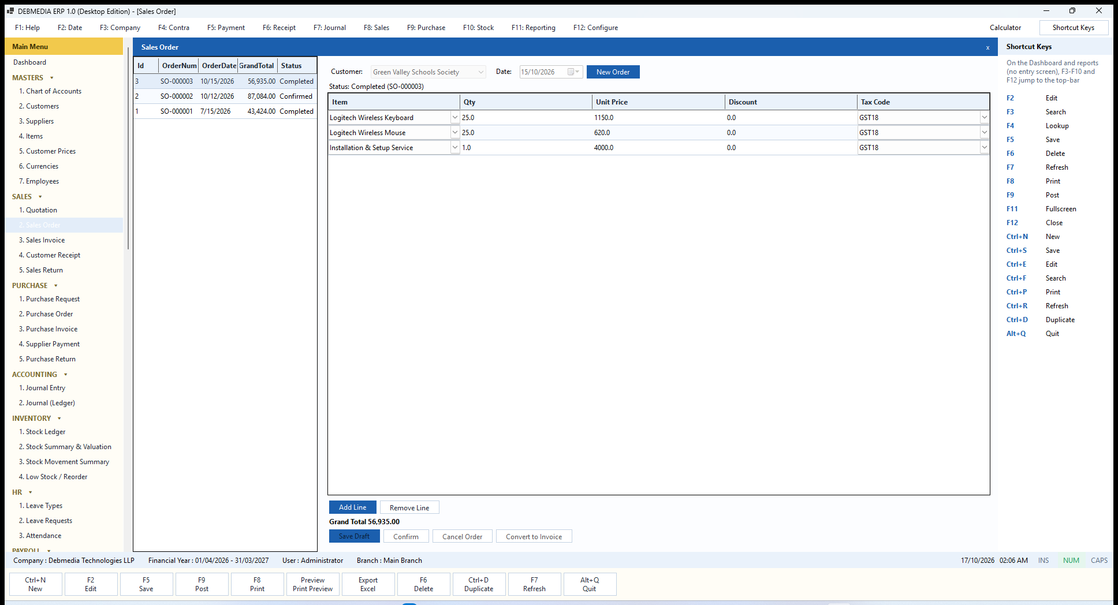Screen dimensions: 1118x605
Task: Go to Dashboard in Main Menu
Action: pyautogui.click(x=29, y=62)
